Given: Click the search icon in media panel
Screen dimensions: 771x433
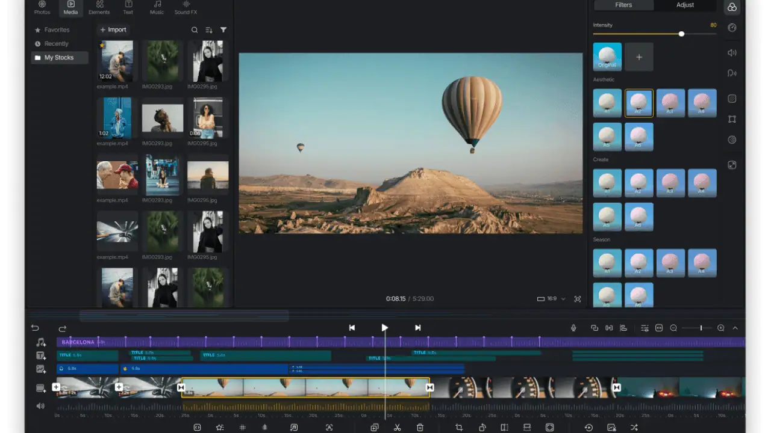Looking at the screenshot, I should (195, 30).
